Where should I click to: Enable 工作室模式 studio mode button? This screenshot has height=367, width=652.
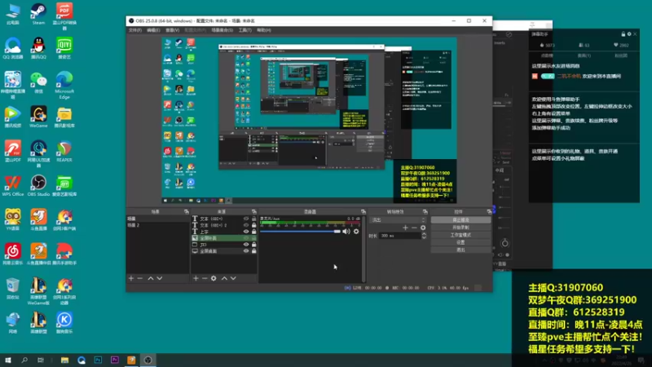(460, 235)
